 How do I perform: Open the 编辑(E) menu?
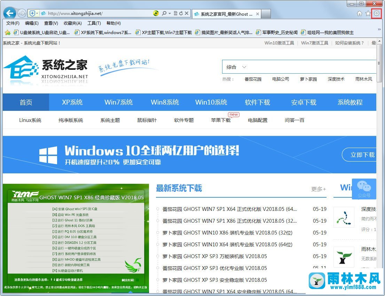click(32, 23)
